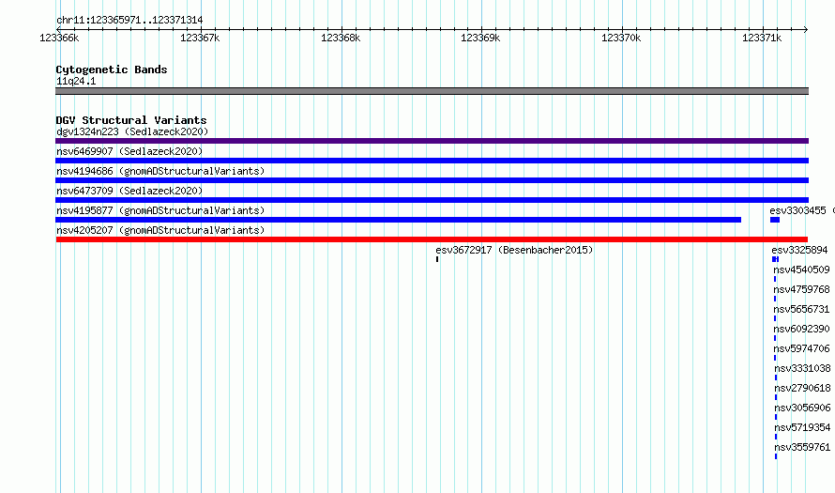Open the nsv5719354 variant label
Screen dimensions: 835x493
tap(802, 427)
